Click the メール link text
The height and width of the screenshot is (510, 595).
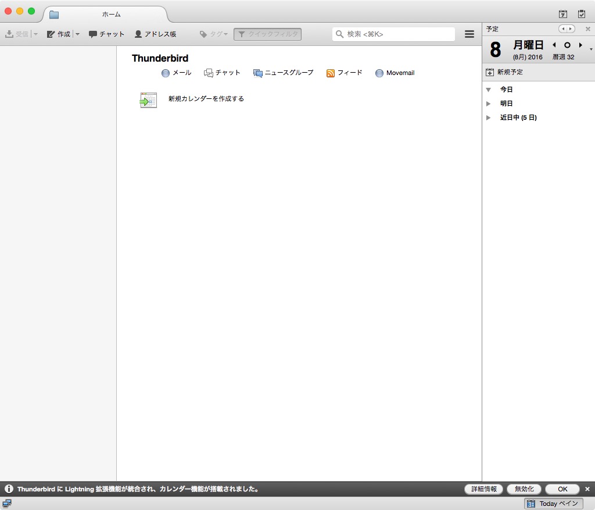[x=182, y=73]
